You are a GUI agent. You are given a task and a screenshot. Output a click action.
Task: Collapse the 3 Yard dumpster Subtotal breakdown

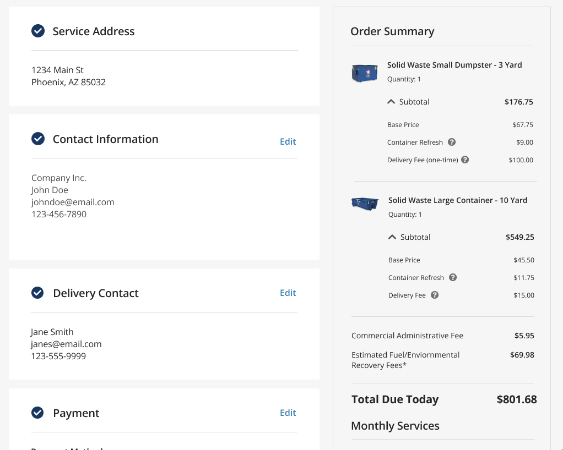click(x=392, y=102)
